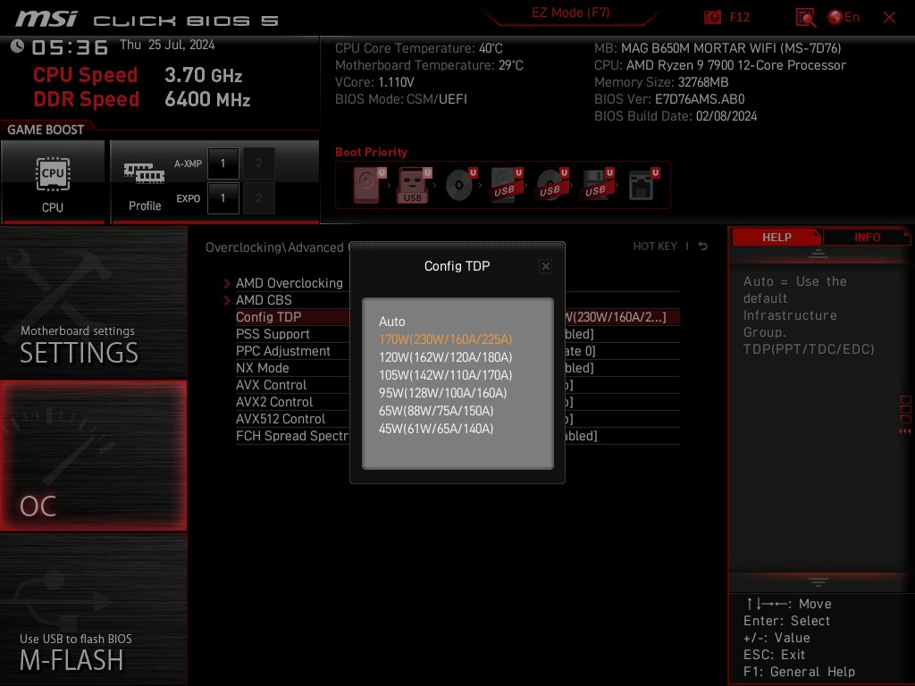This screenshot has width=915, height=686.
Task: Select the hard disk boot device icon
Action: [370, 185]
